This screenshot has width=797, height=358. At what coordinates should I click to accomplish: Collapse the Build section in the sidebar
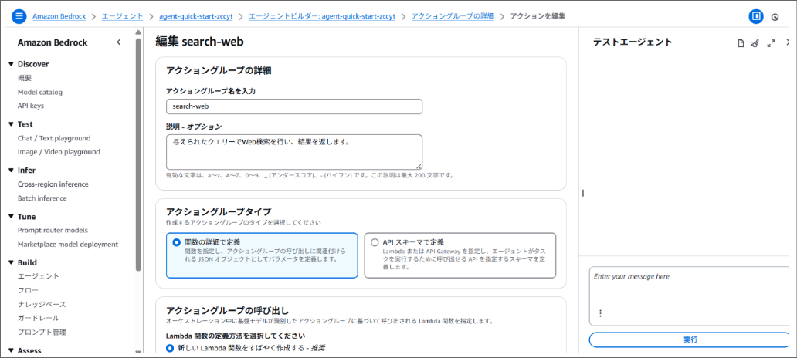(x=11, y=262)
